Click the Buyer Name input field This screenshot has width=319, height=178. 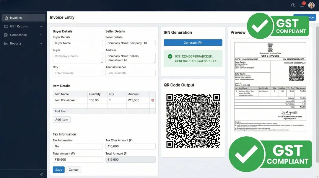[x=78, y=43]
